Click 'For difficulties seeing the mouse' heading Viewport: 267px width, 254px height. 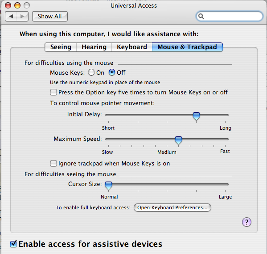point(70,174)
